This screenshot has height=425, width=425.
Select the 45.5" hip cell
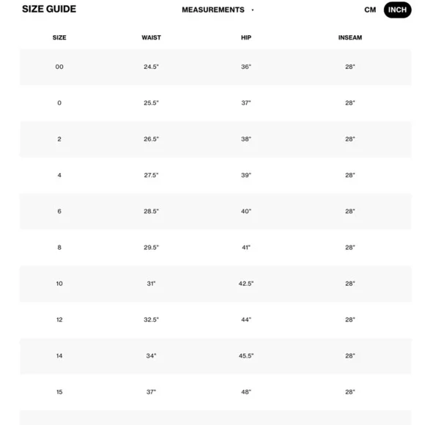(x=246, y=355)
